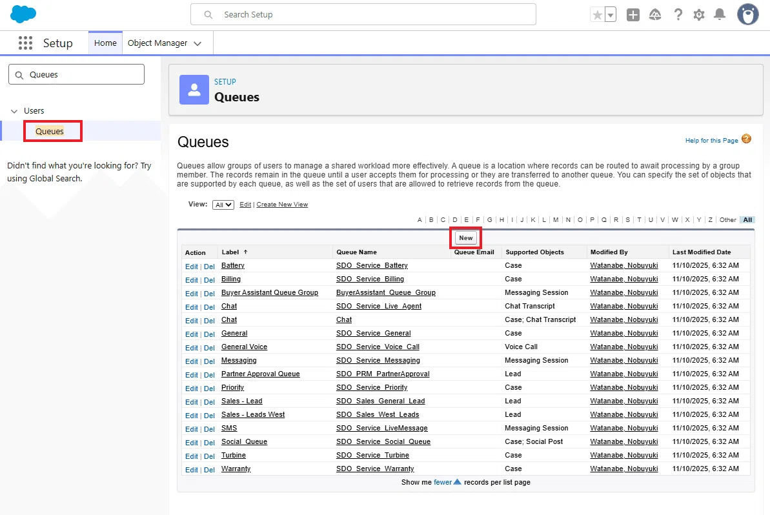Screen dimensions: 770x515
Task: Open the help question mark icon
Action: click(x=678, y=15)
